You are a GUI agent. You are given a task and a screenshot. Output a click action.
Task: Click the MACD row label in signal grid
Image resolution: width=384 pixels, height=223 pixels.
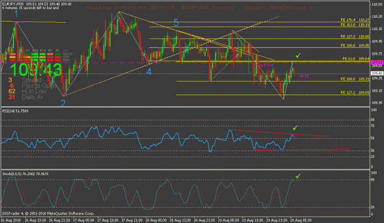(x=68, y=54)
